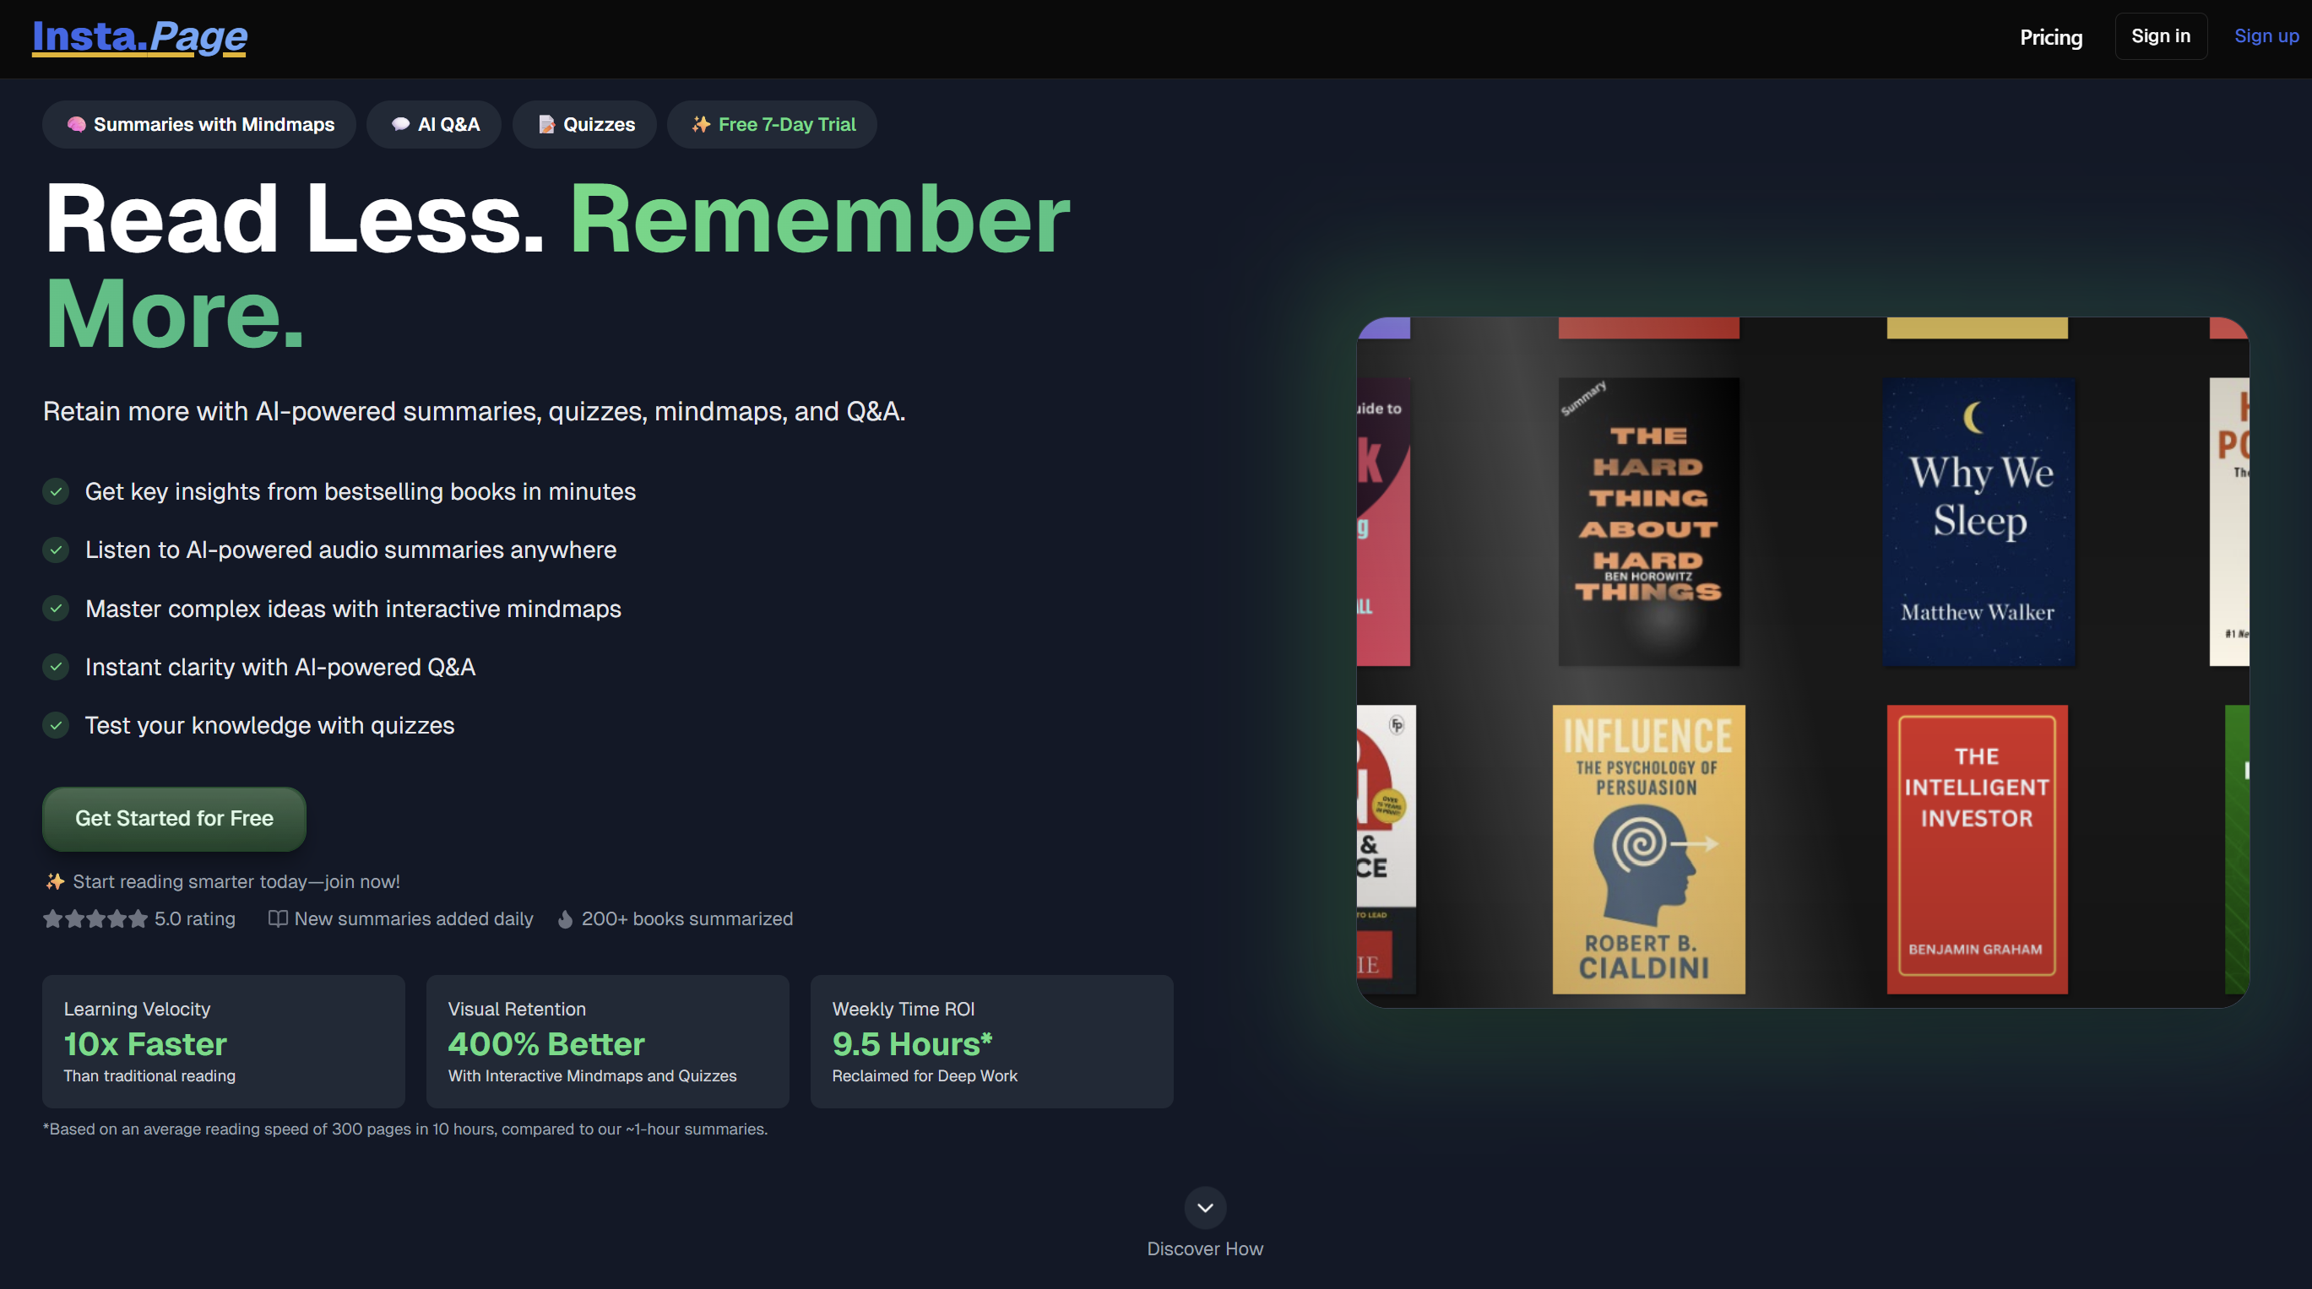Click the Insta.Page logo

[139, 37]
